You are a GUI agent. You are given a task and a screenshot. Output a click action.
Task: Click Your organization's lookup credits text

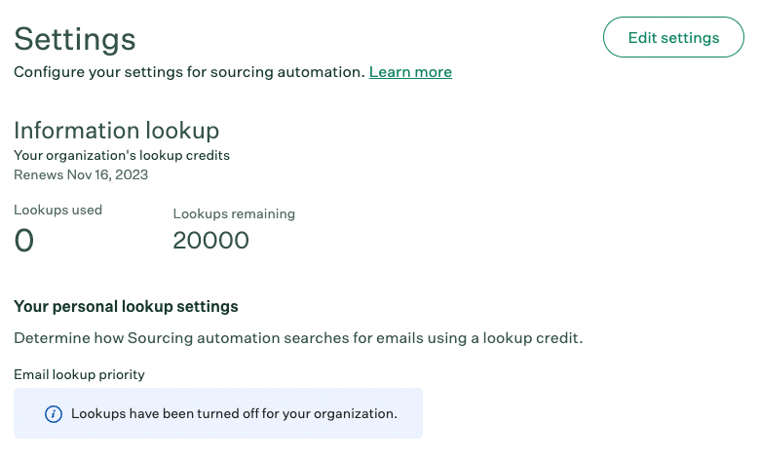pyautogui.click(x=122, y=155)
